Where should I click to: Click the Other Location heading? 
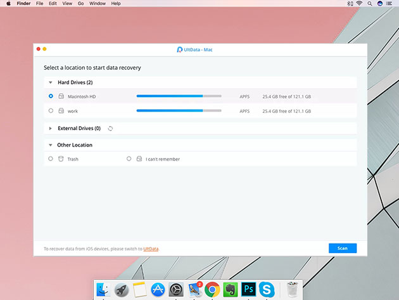(75, 145)
